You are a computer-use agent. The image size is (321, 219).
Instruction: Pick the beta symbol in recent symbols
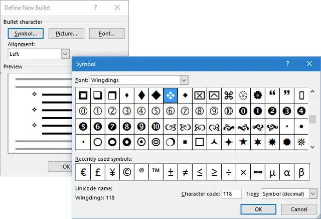301,172
